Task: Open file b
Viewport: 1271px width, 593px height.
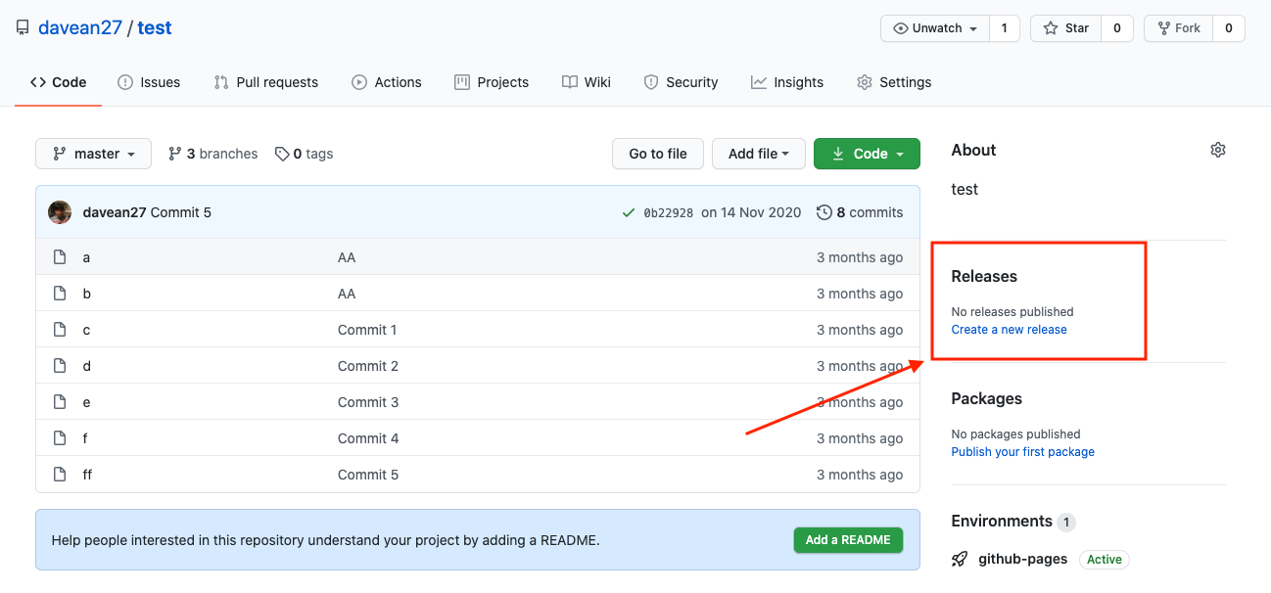Action: coord(87,294)
